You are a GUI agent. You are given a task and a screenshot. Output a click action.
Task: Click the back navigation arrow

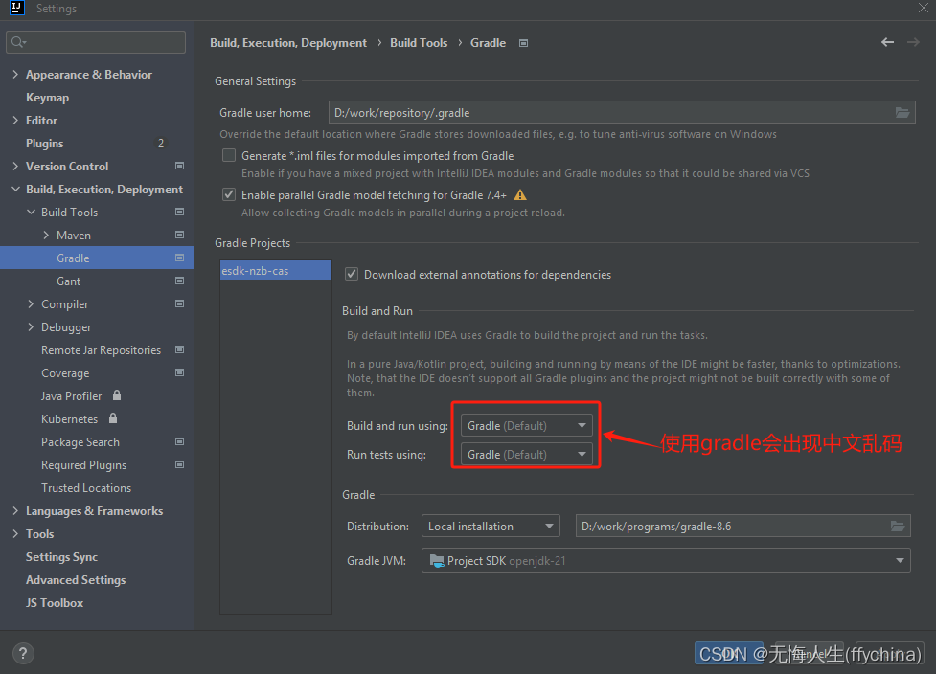click(888, 42)
